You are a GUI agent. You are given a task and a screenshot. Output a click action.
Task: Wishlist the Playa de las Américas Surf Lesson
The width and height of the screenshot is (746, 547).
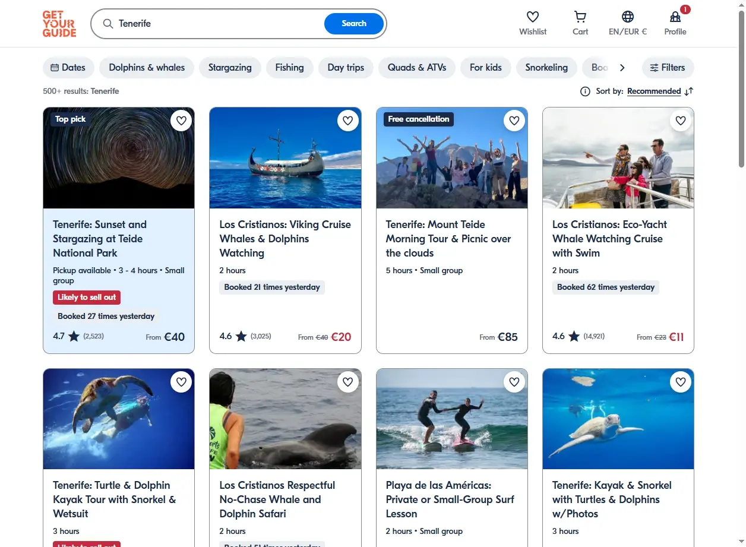click(x=514, y=382)
